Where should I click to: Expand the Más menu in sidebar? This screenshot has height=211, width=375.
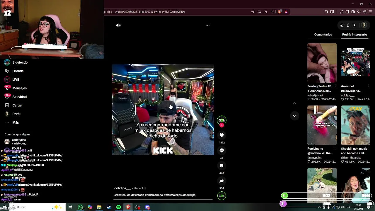[12, 122]
